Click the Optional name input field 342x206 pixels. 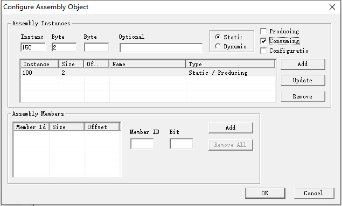(x=161, y=47)
